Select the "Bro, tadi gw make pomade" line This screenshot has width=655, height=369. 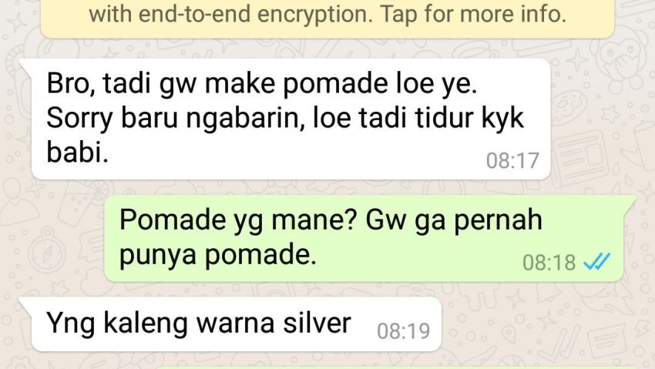[261, 83]
